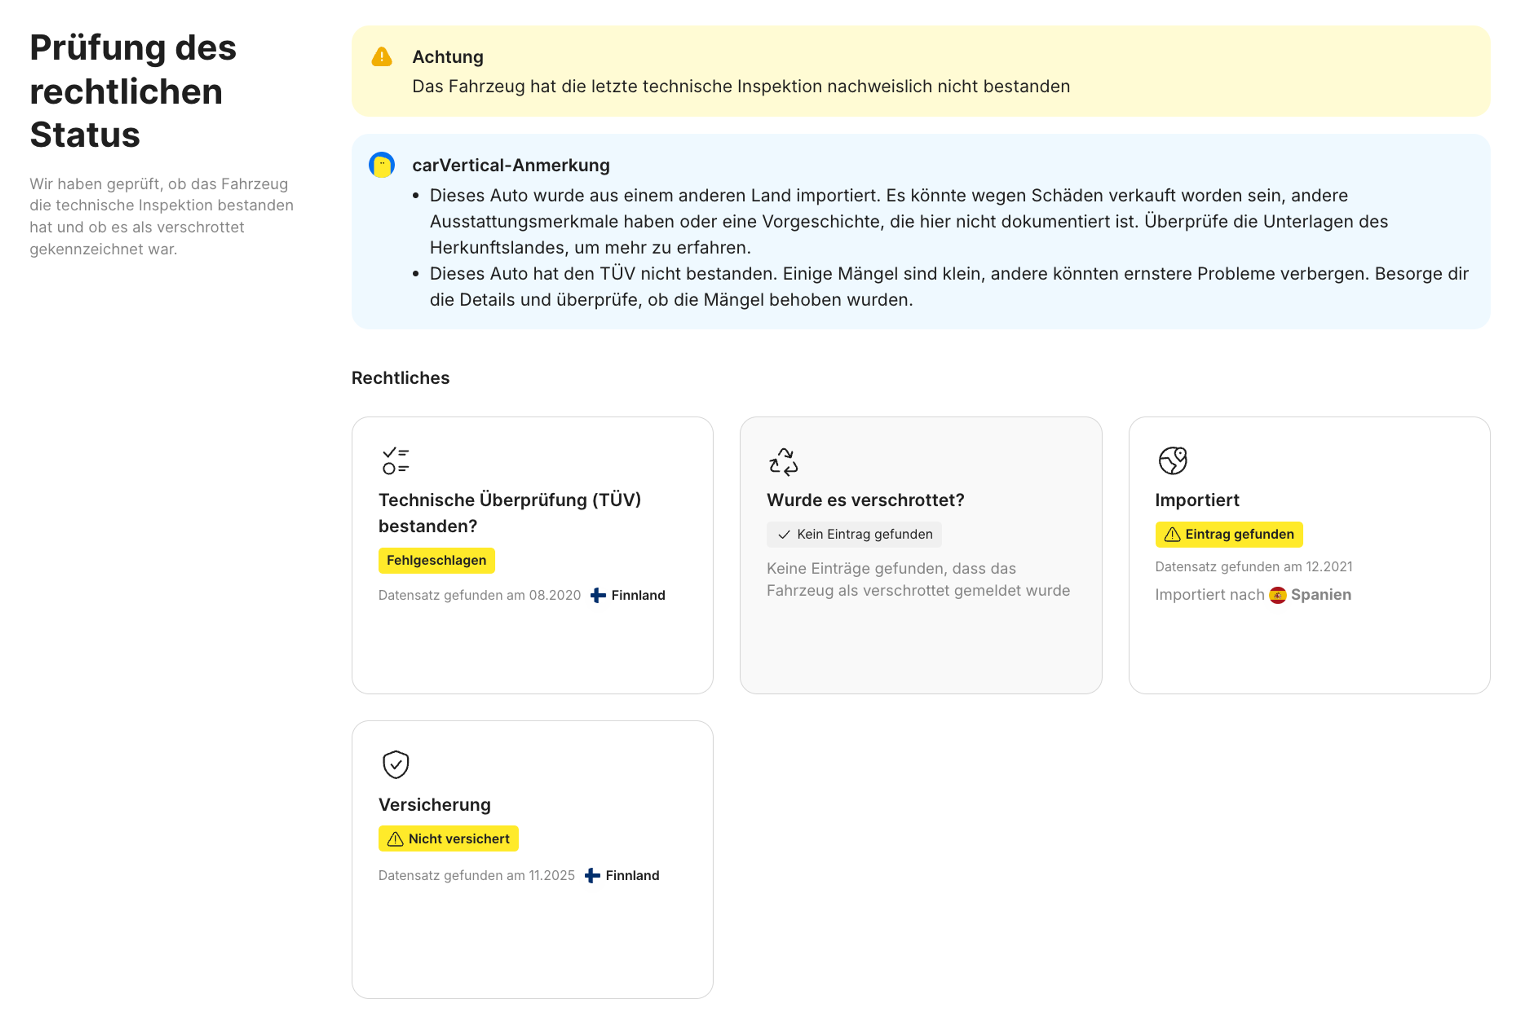Click the Finland flag next to 08.2020
The height and width of the screenshot is (1015, 1515).
598,595
